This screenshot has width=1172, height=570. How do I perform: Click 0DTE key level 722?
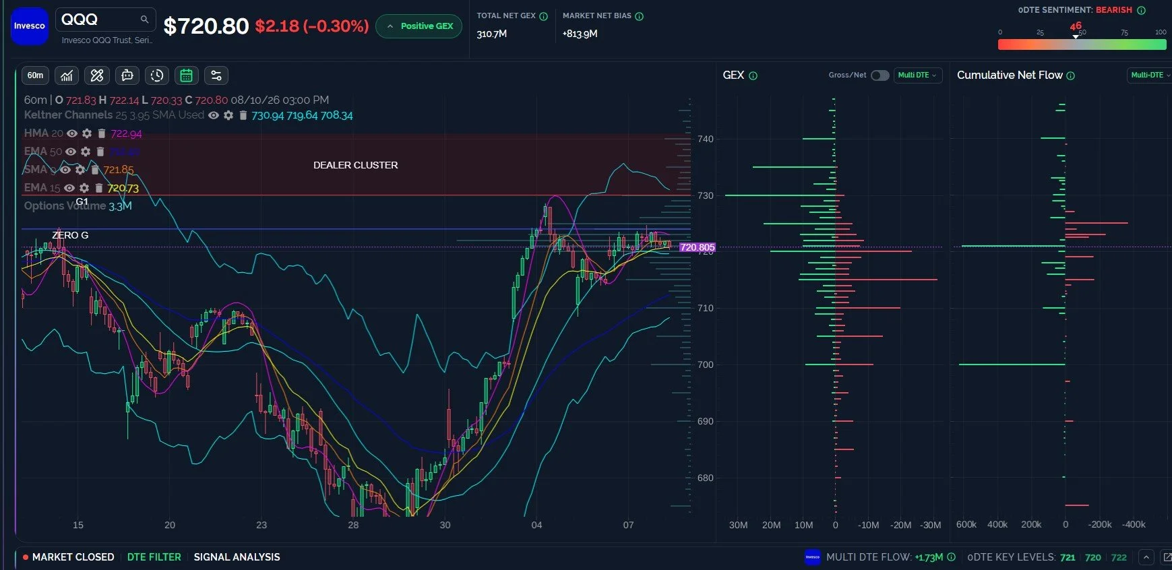point(1119,557)
